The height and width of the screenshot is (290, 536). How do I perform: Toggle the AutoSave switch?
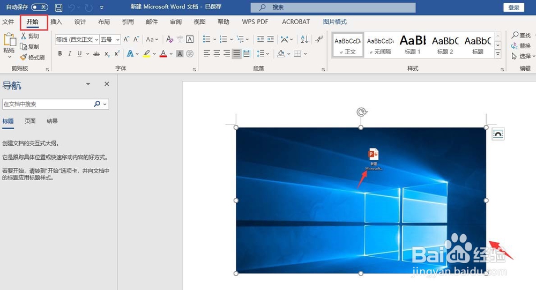tap(39, 7)
